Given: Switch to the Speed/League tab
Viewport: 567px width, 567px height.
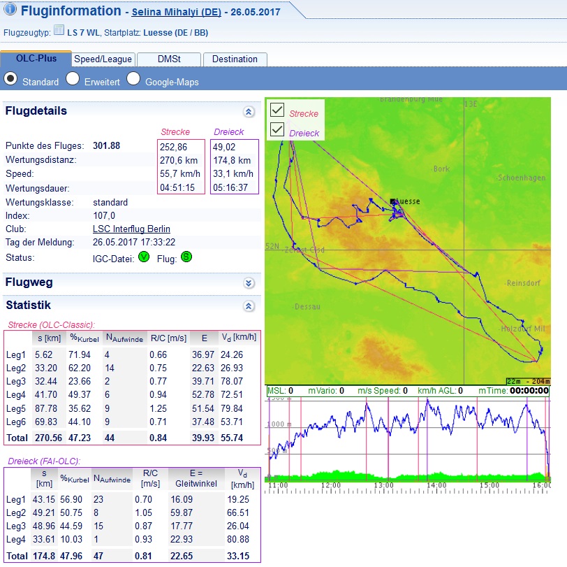Looking at the screenshot, I should point(103,59).
